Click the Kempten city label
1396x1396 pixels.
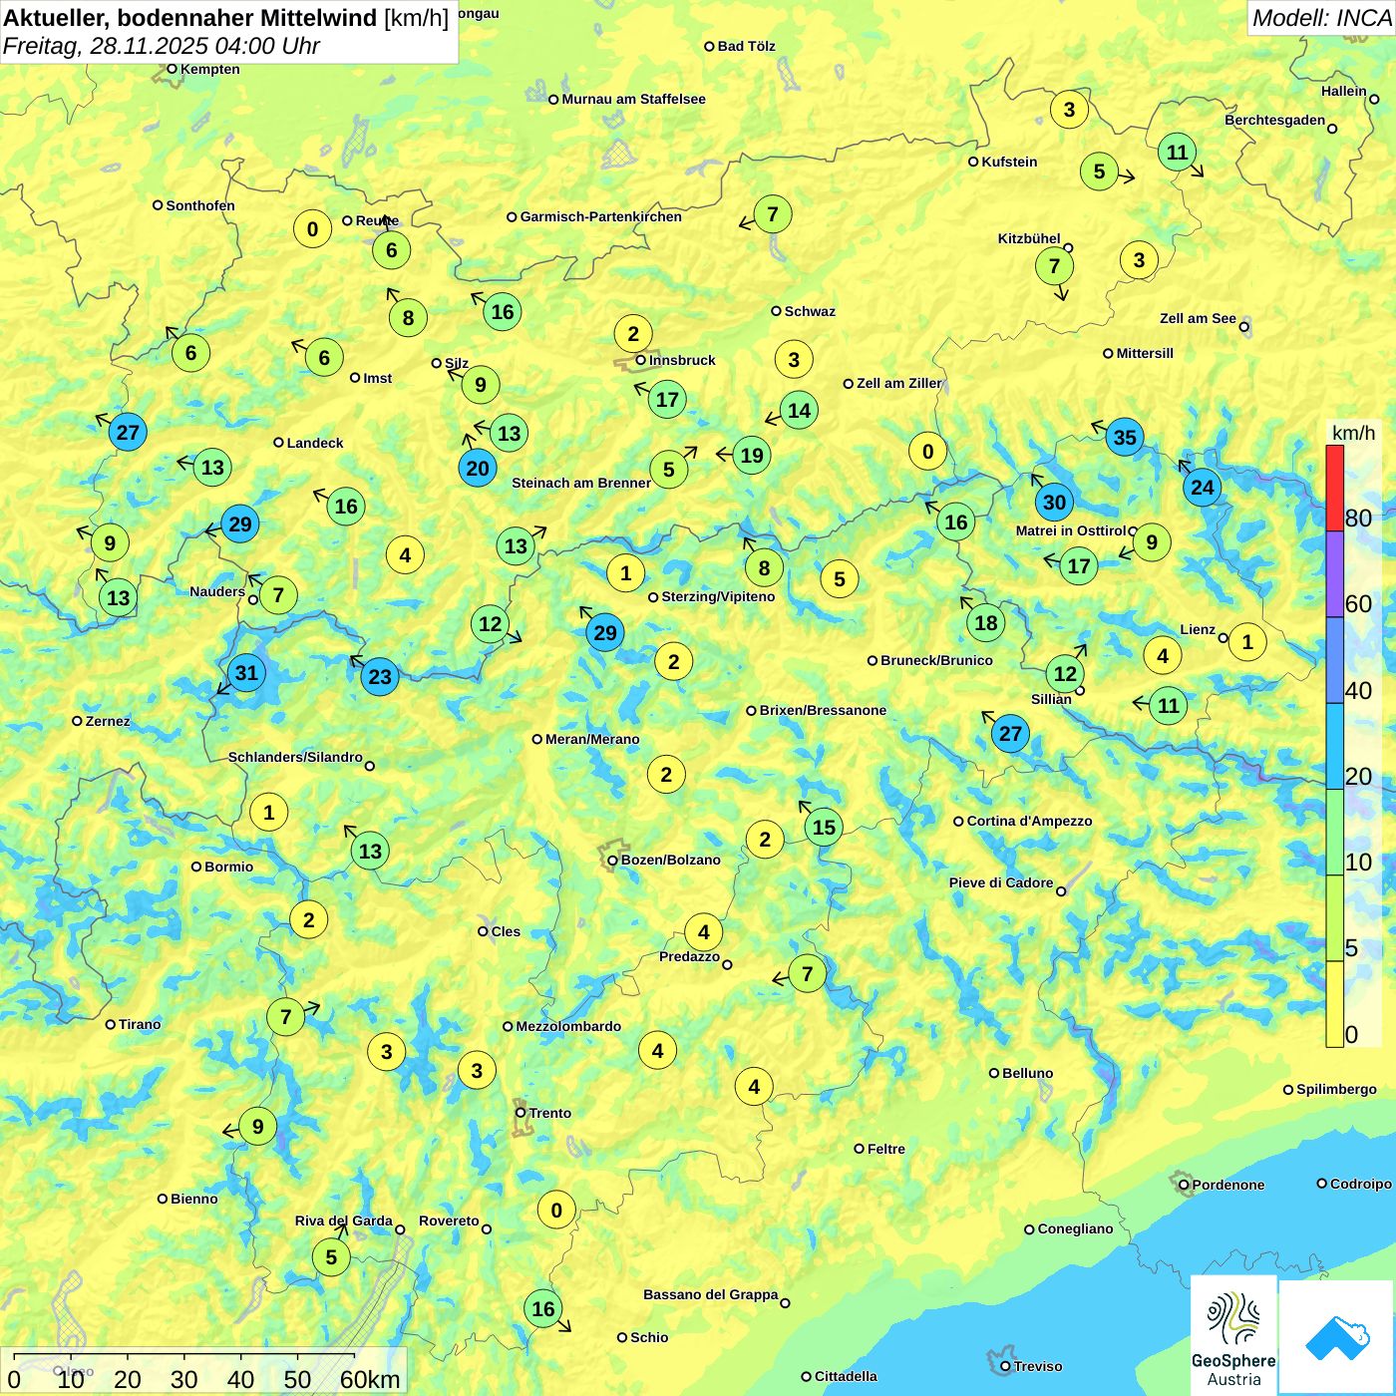209,69
